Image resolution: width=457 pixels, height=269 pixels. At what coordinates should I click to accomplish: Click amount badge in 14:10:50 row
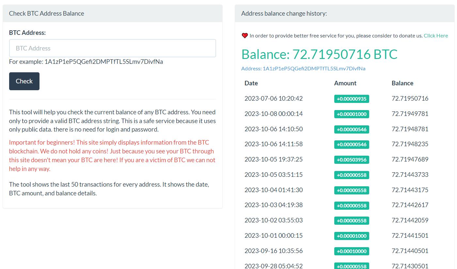[352, 129]
